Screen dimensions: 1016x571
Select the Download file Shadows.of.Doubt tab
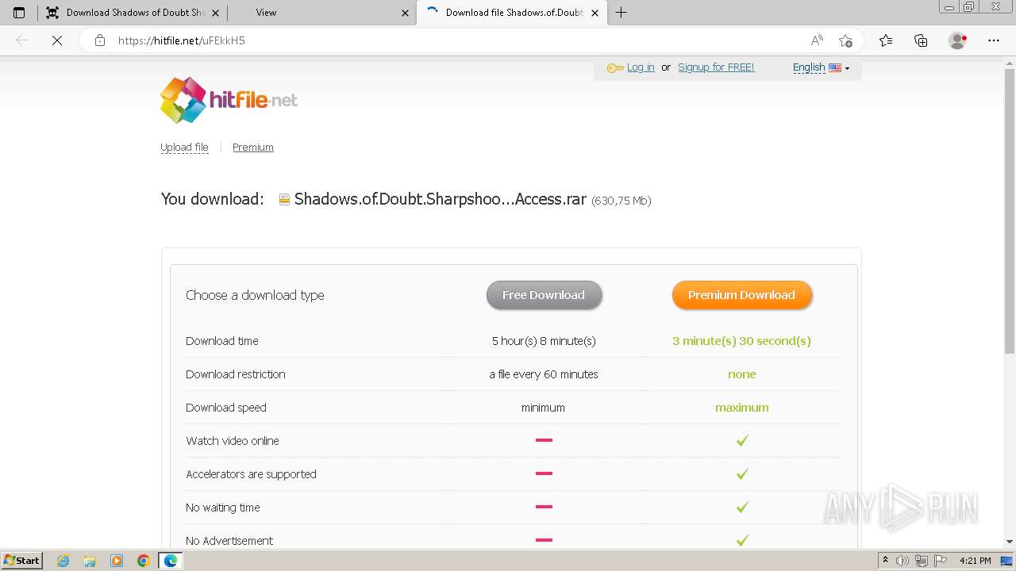pos(512,13)
